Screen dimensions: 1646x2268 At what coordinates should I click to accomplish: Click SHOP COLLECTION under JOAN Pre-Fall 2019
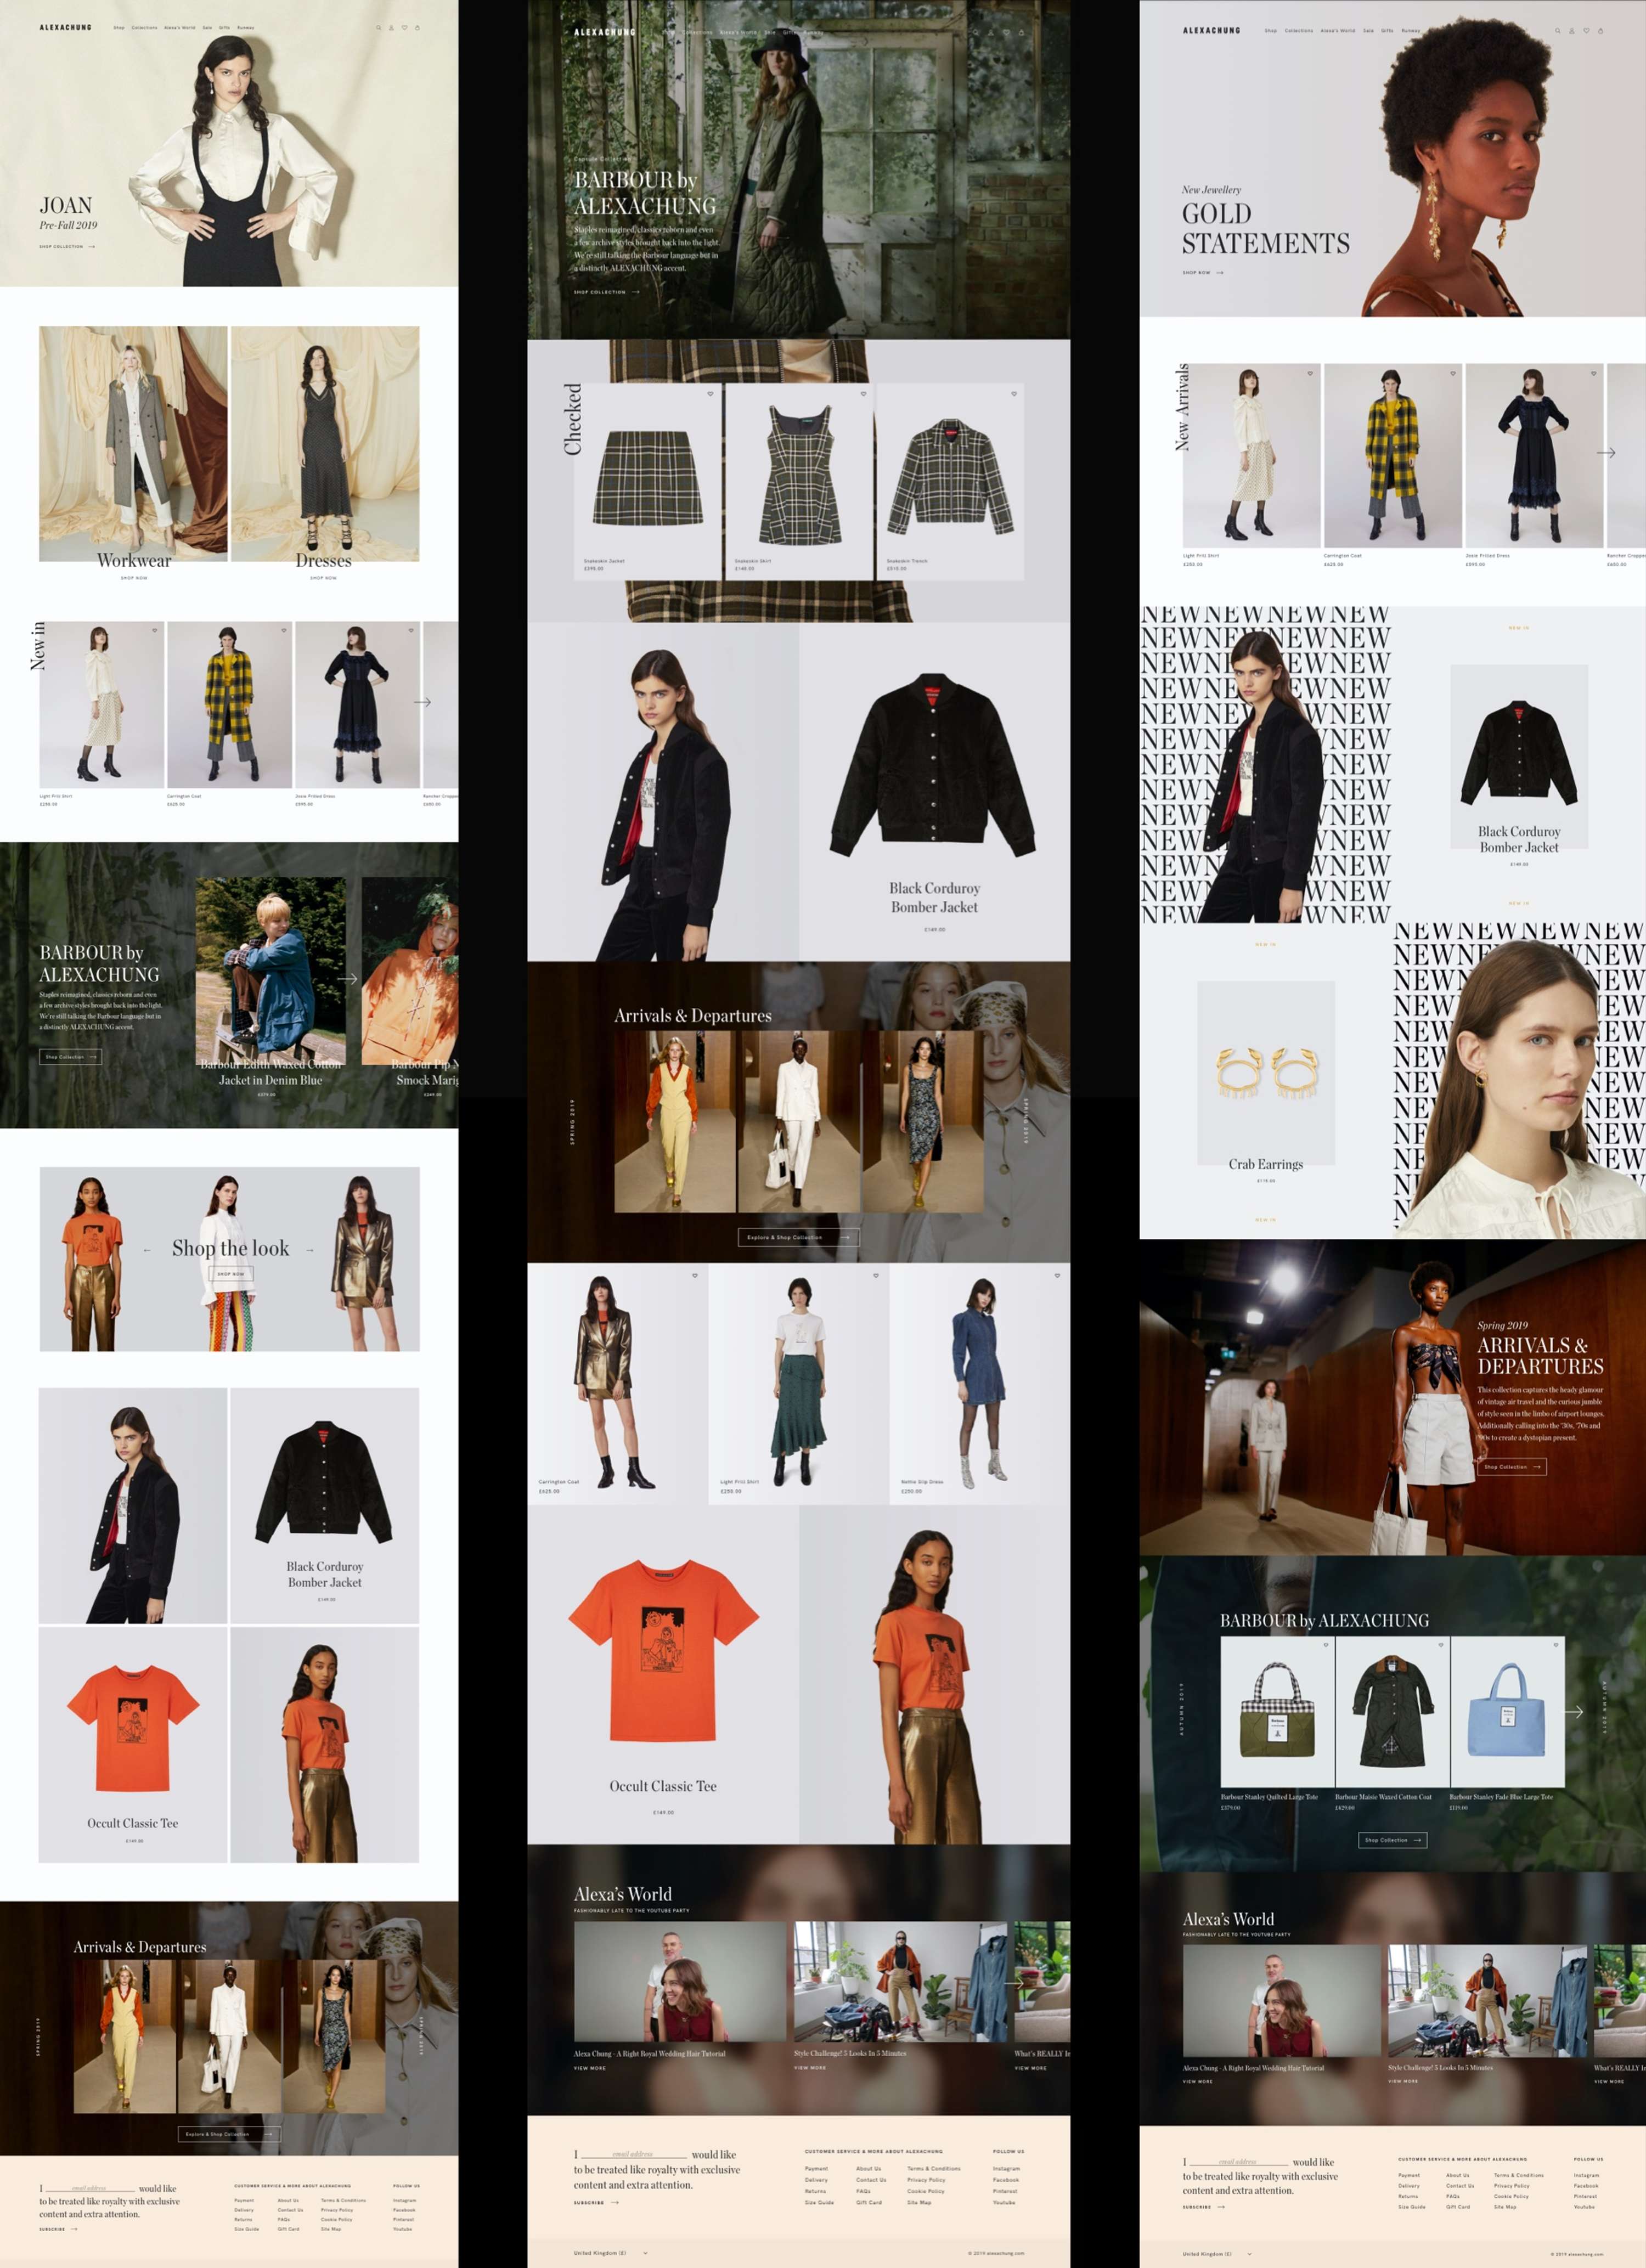point(67,246)
